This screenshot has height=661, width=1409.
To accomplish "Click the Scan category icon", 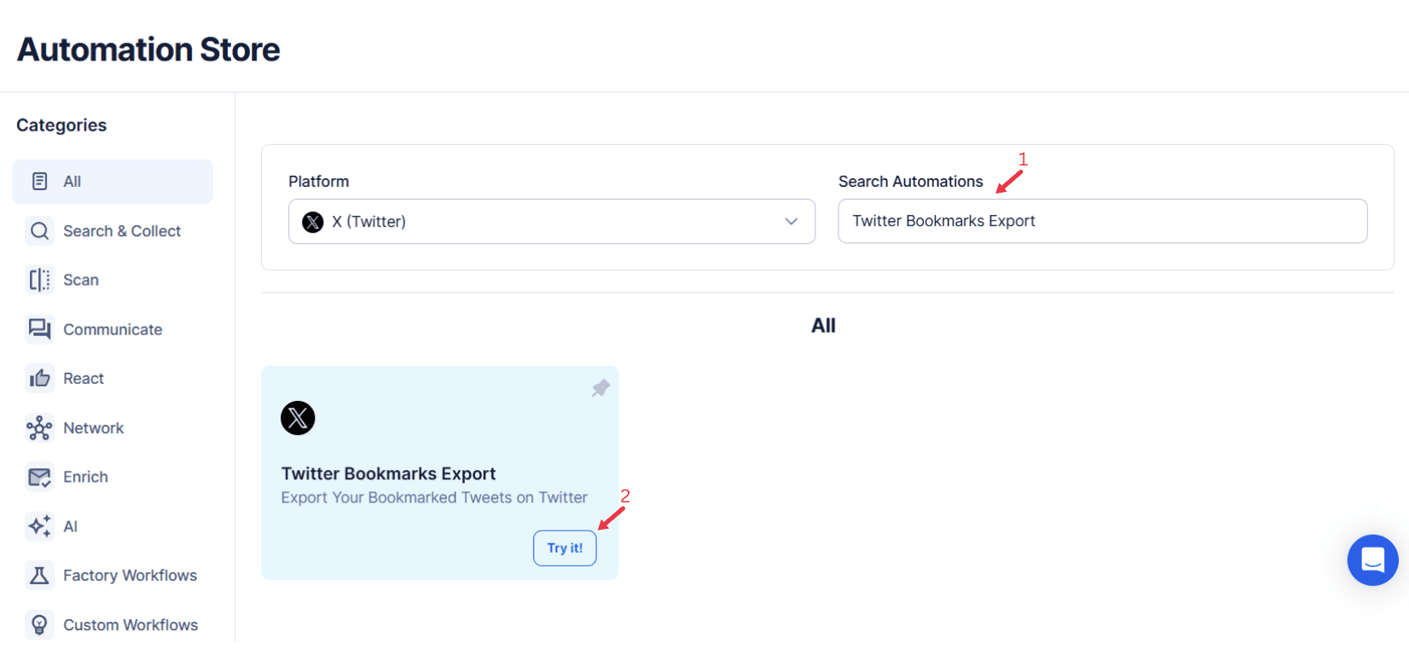I will pos(39,280).
